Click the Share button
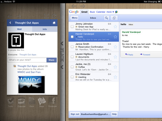Image resolution: width=162 pixels, height=121 pixels. click(x=52, y=60)
